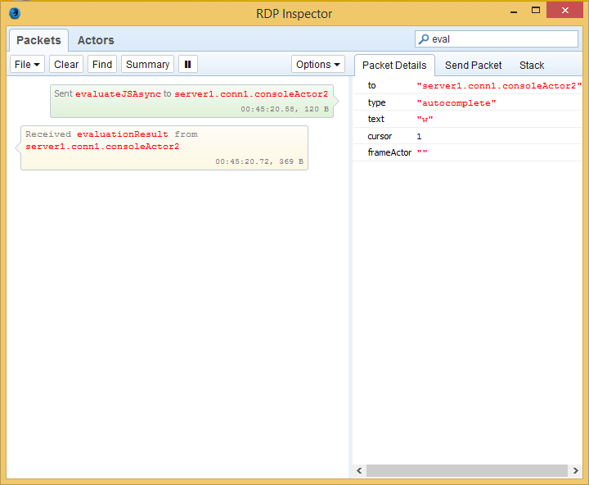Screen dimensions: 589x485
Task: Open the Send Packet tab
Action: 474,65
